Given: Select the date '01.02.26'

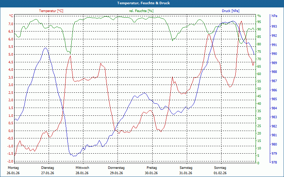Looking at the screenshot, I should pyautogui.click(x=220, y=173).
